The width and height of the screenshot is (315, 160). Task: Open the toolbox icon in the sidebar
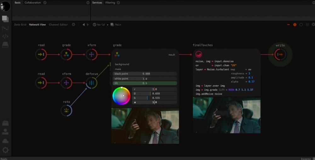[5, 123]
